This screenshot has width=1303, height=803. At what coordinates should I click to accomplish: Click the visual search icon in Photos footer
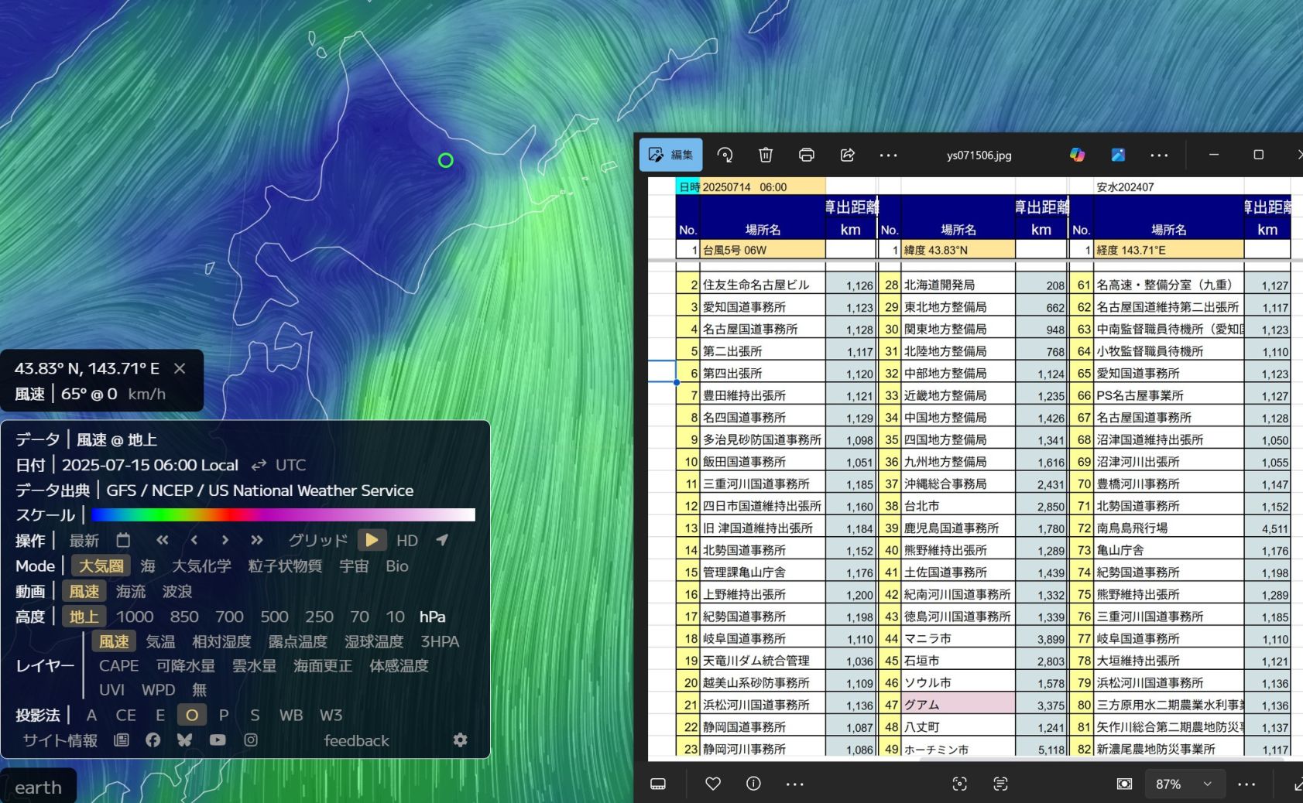pyautogui.click(x=959, y=784)
